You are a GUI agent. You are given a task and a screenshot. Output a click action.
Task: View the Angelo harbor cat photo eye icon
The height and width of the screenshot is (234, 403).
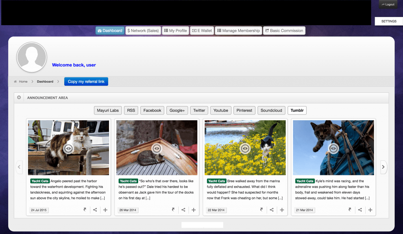[x=68, y=149]
